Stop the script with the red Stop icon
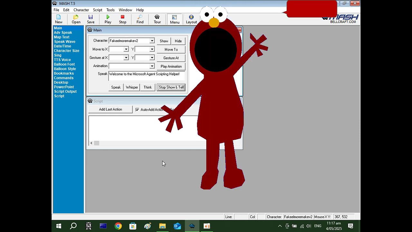Screen dimensions: 412x232 pos(123,19)
